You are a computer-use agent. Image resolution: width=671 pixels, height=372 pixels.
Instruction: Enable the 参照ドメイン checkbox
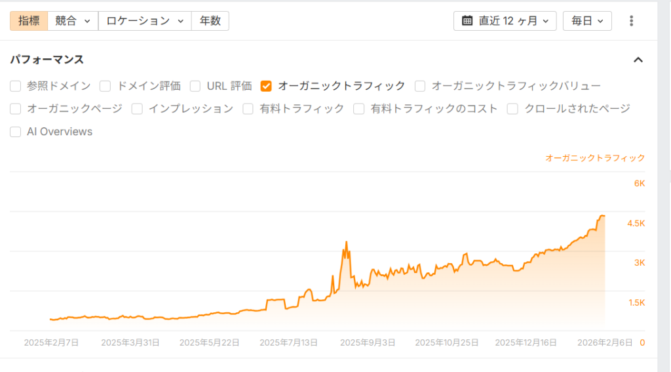(x=16, y=86)
